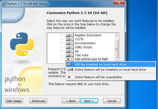Choose Entire feature will be installed on local hard drive
The image size is (158, 109).
[111, 69]
